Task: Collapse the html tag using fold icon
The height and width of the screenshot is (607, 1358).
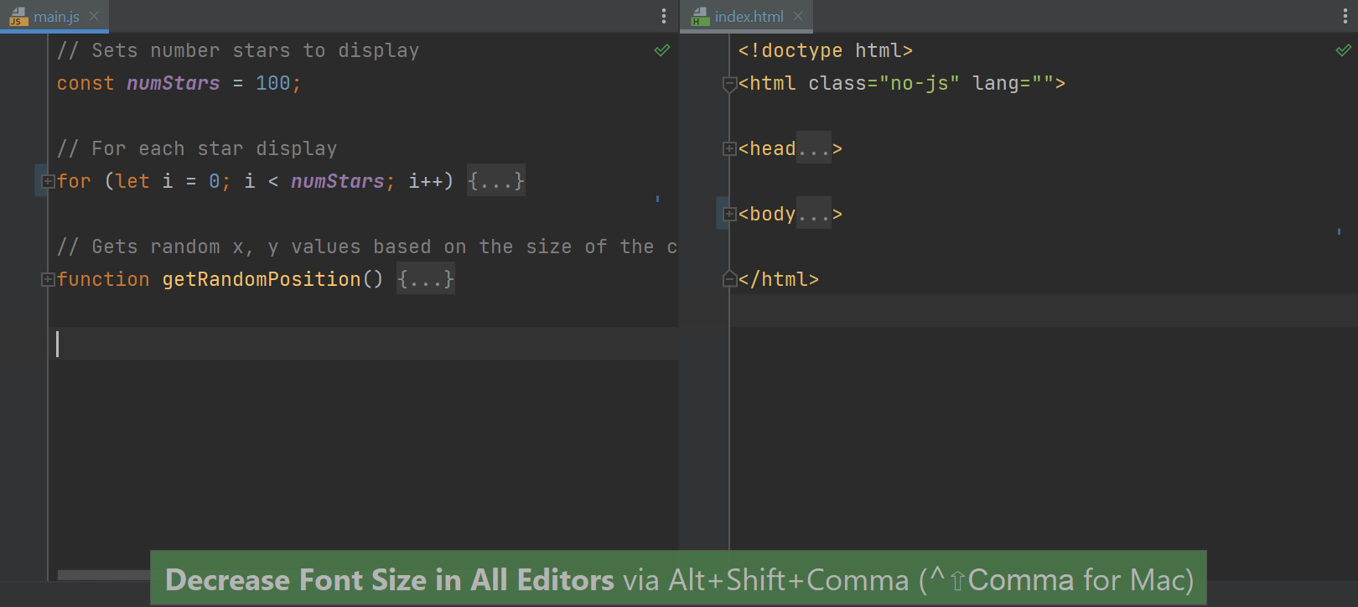Action: pos(729,83)
